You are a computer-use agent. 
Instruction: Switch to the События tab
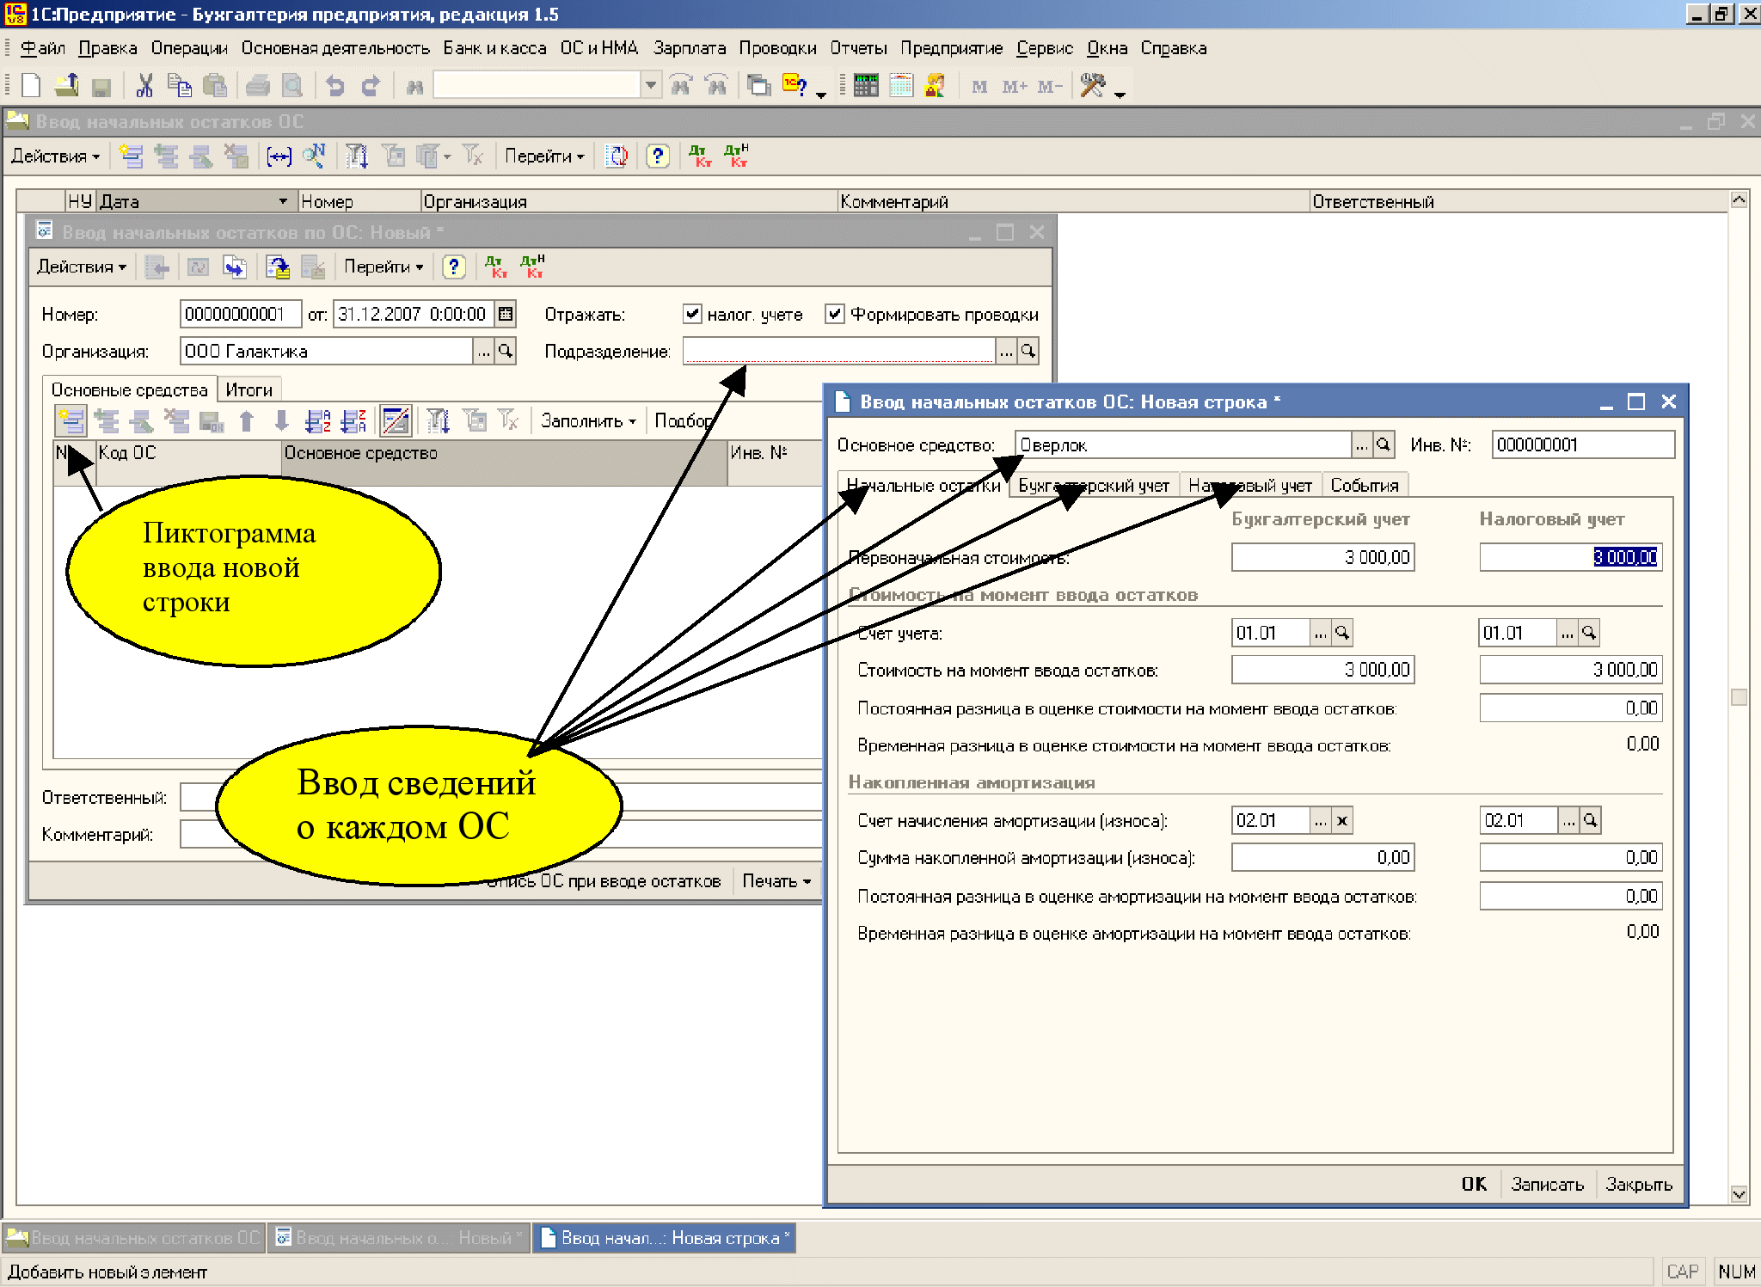(1365, 485)
